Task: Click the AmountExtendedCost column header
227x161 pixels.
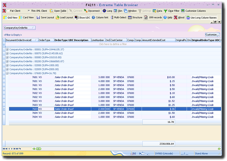Action: 158,40
